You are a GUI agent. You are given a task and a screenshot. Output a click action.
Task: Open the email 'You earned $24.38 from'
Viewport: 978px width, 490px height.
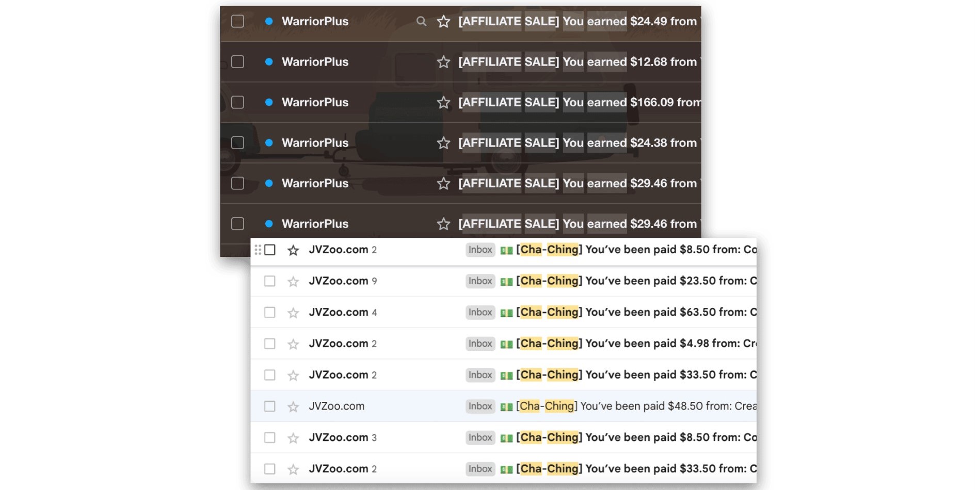click(x=630, y=143)
